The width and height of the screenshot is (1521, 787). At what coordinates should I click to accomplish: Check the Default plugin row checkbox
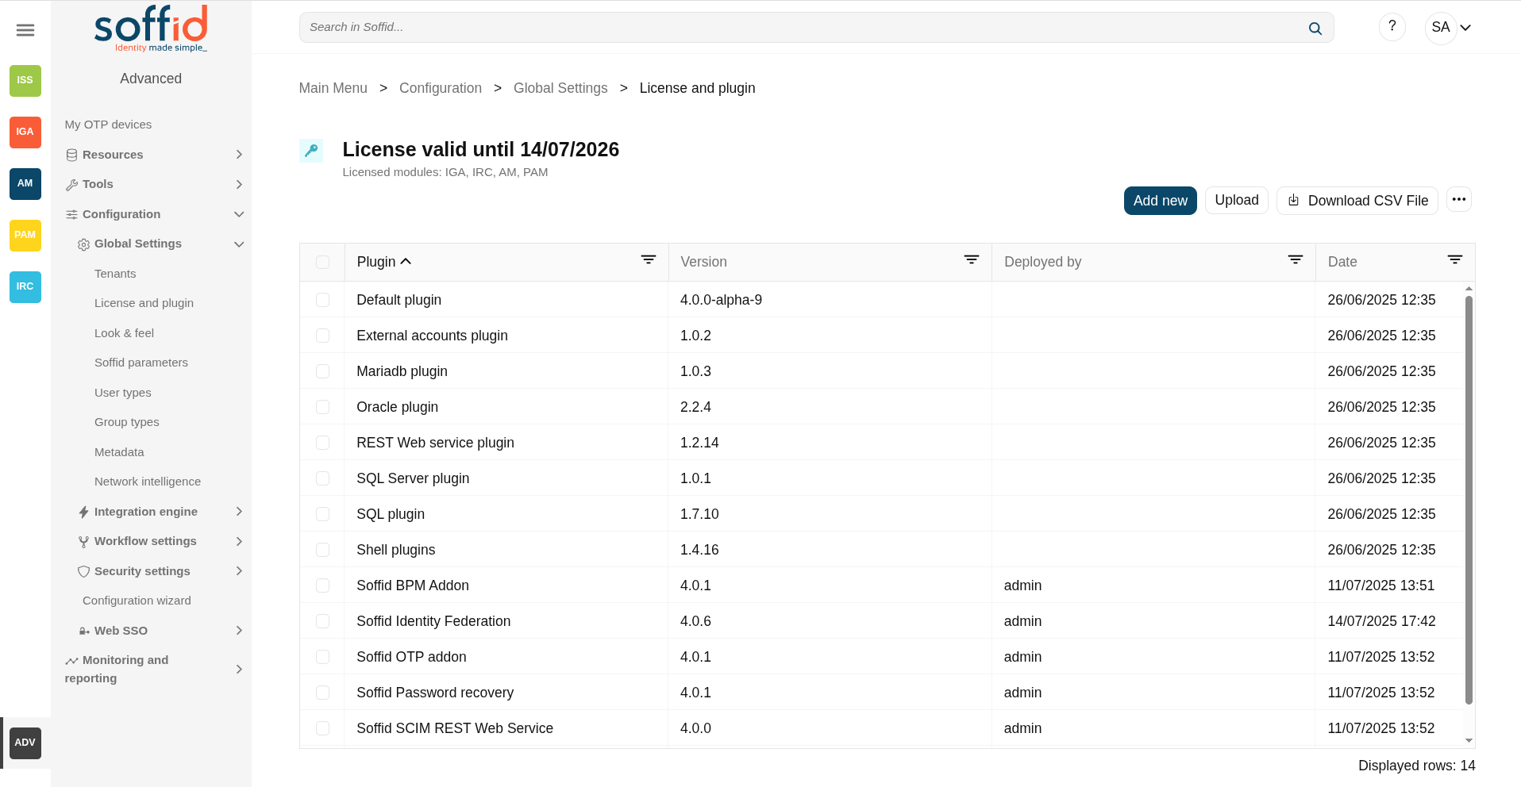pos(322,300)
